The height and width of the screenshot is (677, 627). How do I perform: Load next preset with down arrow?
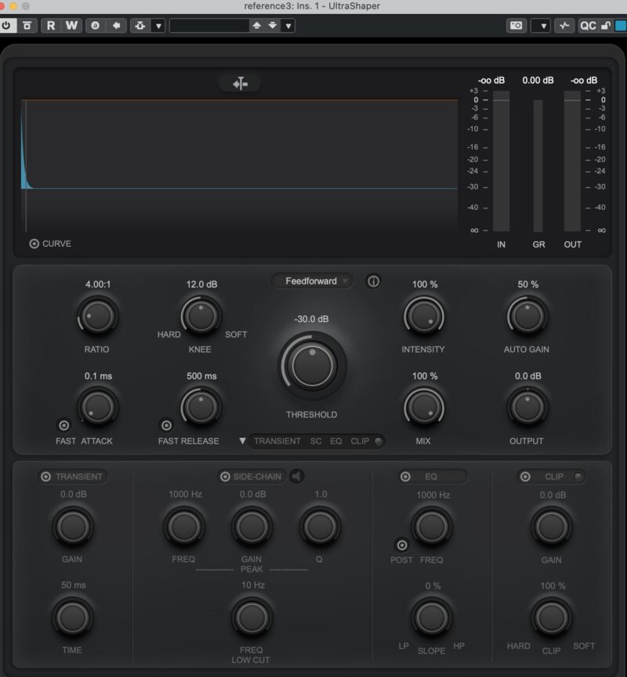click(273, 26)
